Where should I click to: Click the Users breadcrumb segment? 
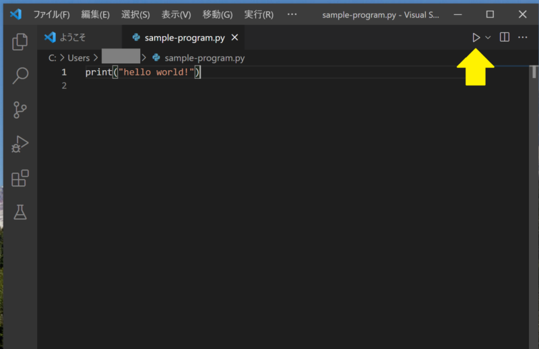point(78,58)
